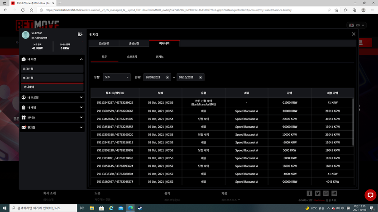Open the Twitter social link
This screenshot has height=212, width=378.
[x=318, y=193]
